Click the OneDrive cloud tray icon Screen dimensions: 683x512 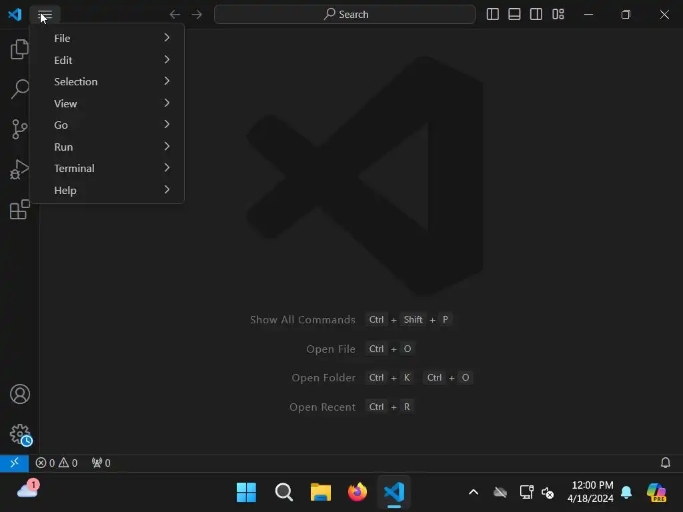coord(500,493)
